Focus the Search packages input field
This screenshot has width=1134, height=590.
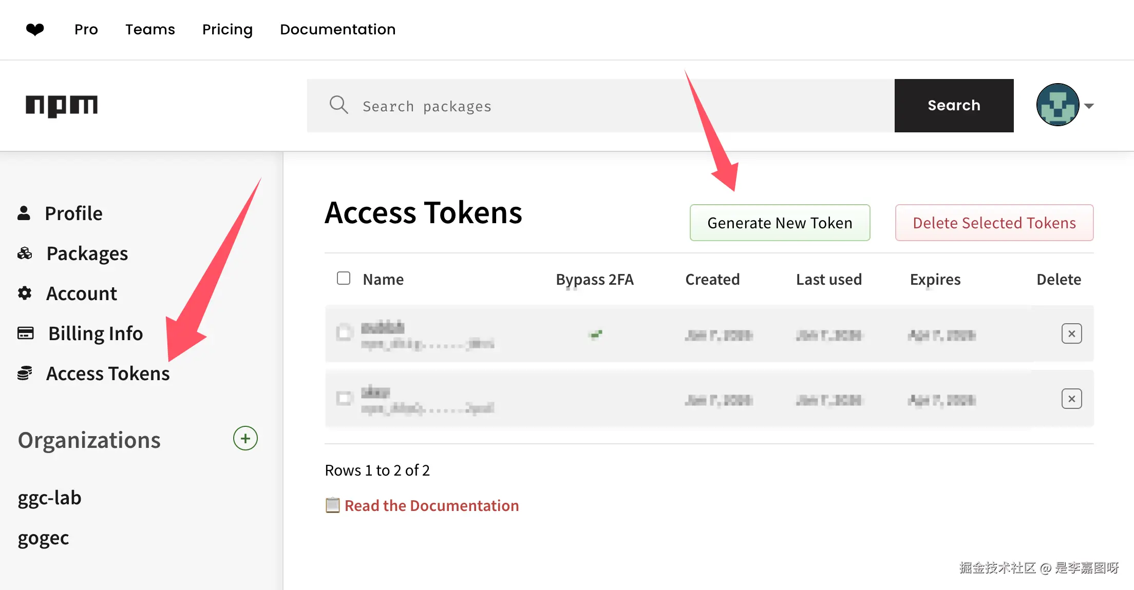click(616, 106)
